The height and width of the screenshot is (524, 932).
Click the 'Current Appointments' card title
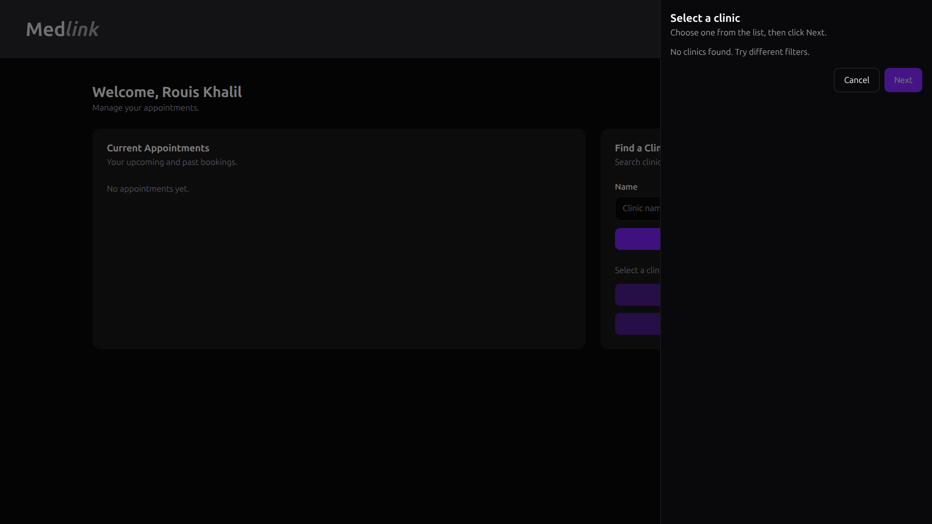pyautogui.click(x=158, y=148)
